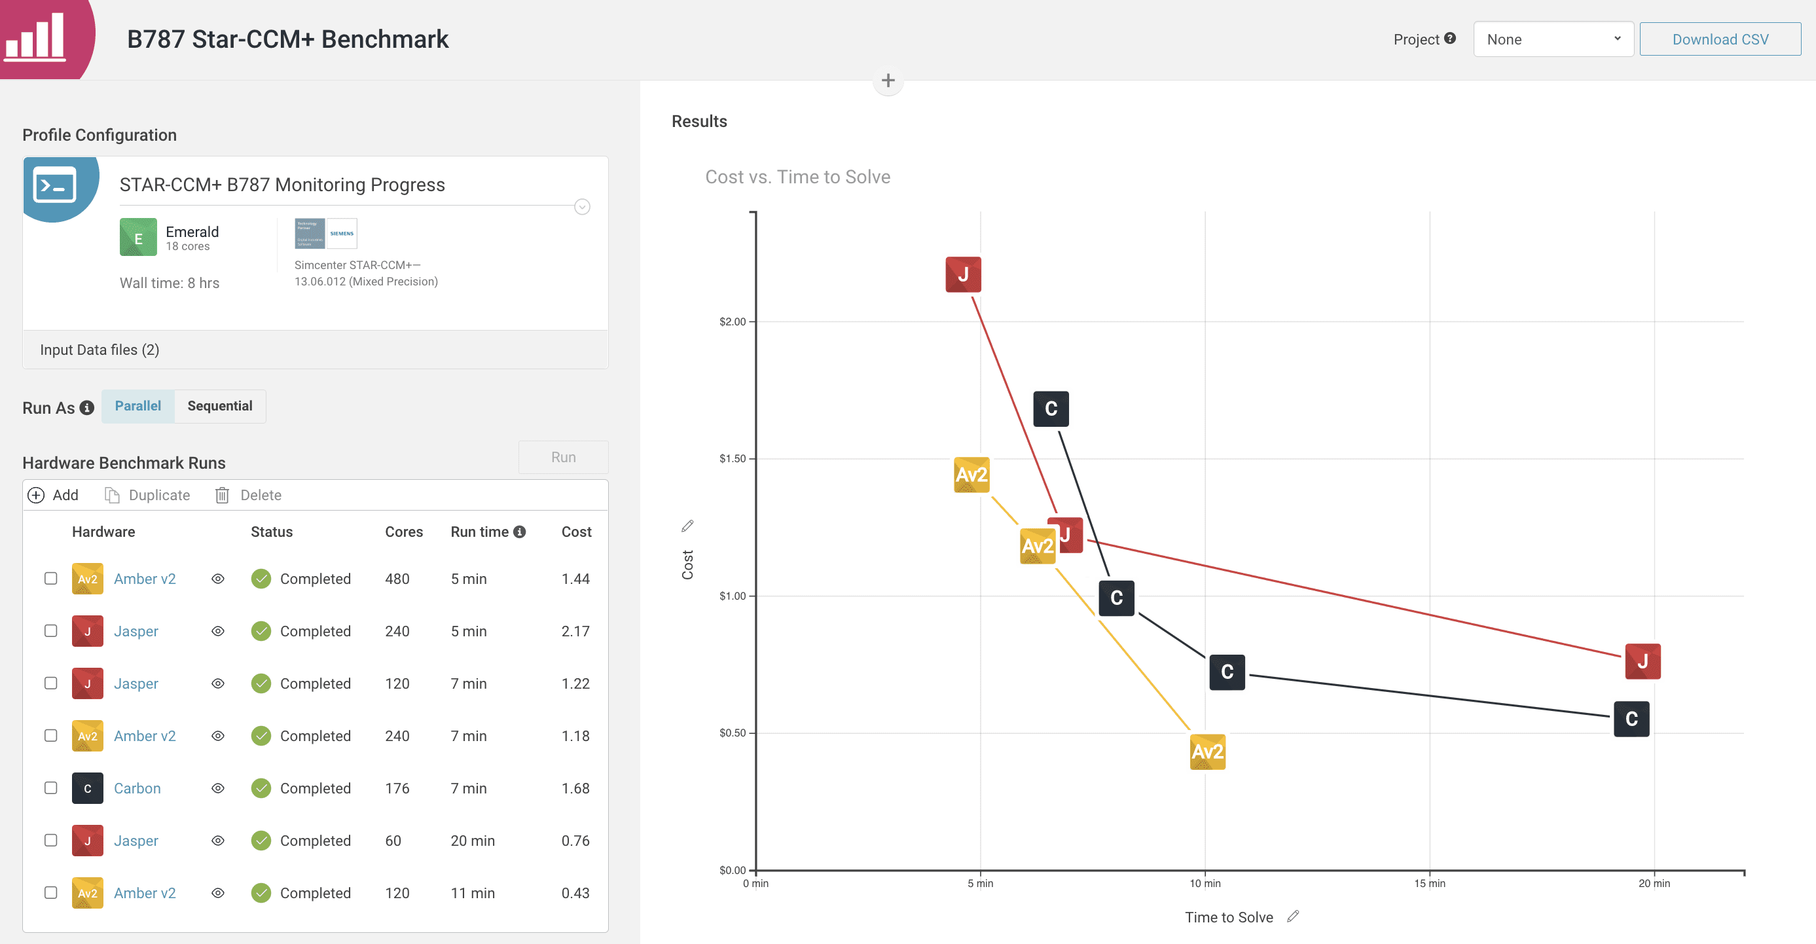Click the Run As info icon
Image resolution: width=1816 pixels, height=944 pixels.
click(x=86, y=408)
